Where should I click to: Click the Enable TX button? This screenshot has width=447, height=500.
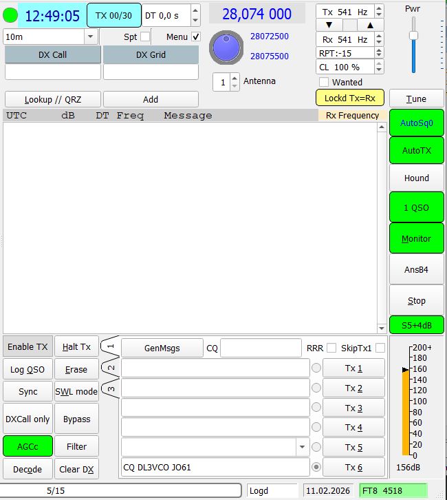click(28, 347)
